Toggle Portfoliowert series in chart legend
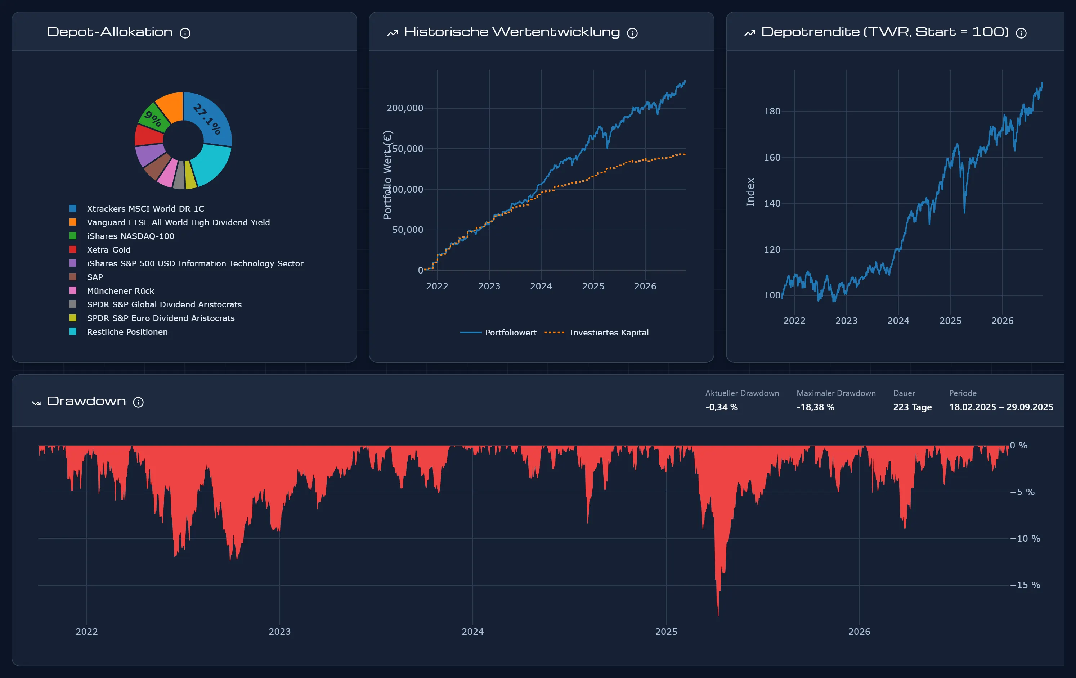This screenshot has width=1076, height=678. pyautogui.click(x=499, y=333)
